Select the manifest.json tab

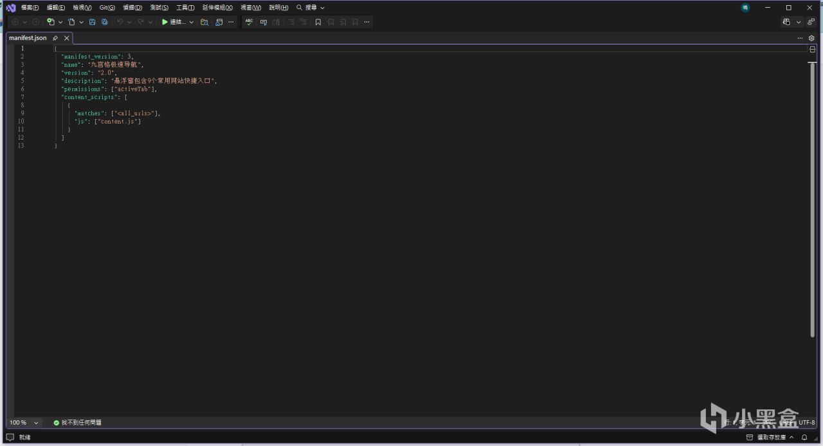coord(28,38)
